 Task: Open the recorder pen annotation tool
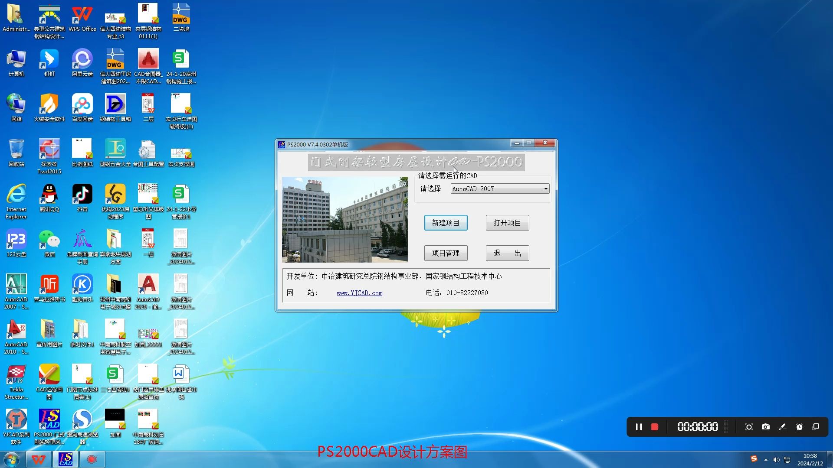tap(783, 427)
